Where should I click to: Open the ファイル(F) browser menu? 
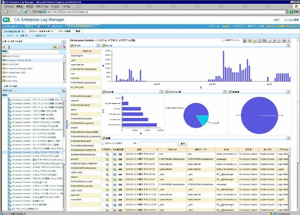(x=9, y=6)
